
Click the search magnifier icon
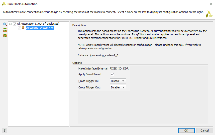click(x=5, y=24)
